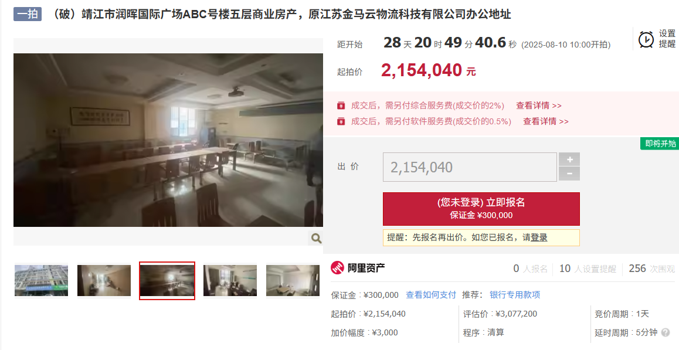Click gift icon beside 软件服务费 notice

click(341, 121)
